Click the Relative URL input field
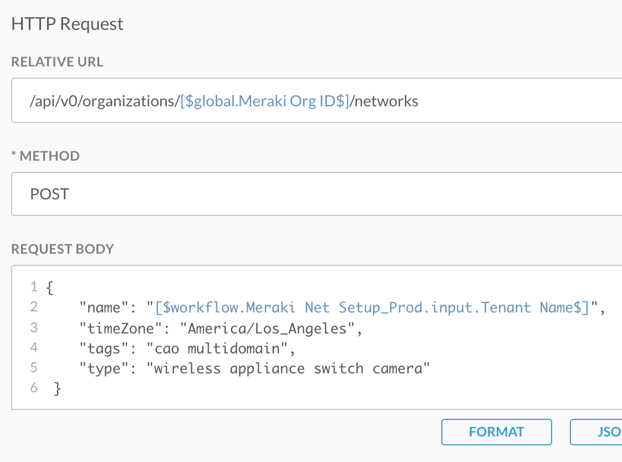 (x=499, y=101)
